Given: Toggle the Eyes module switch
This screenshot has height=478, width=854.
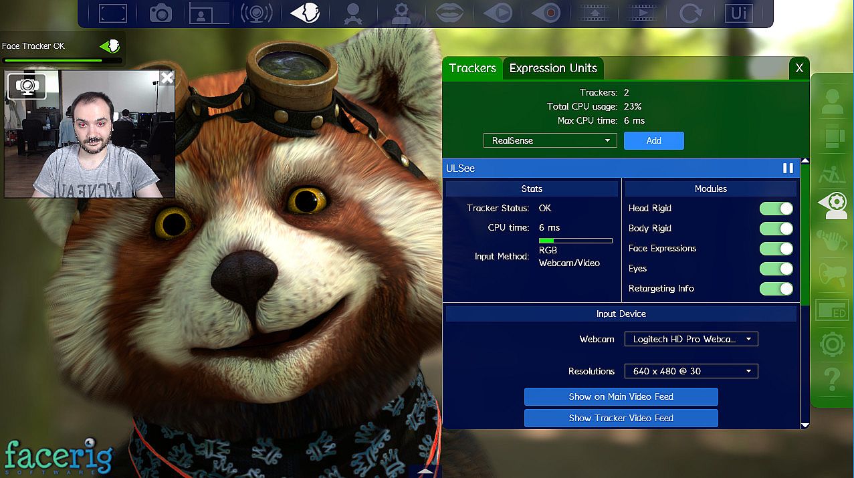Looking at the screenshot, I should pyautogui.click(x=776, y=269).
